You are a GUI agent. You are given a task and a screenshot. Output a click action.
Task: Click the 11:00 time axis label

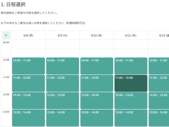(6, 77)
